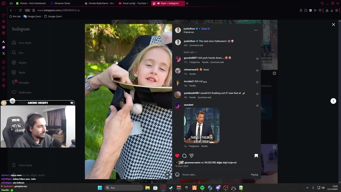This screenshot has width=341, height=192.
Task: Open 'Ara' search in the Instagram sidebar
Action: click(18, 53)
